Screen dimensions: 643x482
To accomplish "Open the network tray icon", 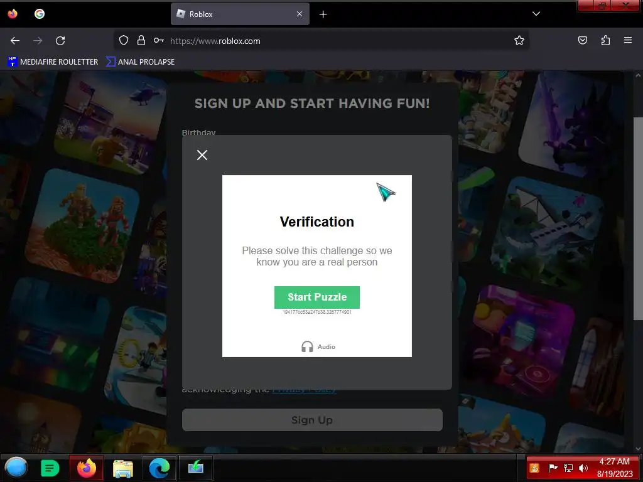I will [568, 468].
